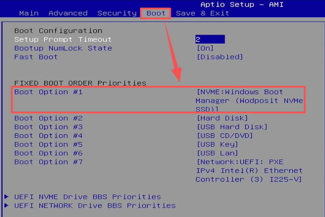Change Boot Option #2 Hard Disk value

[222, 118]
